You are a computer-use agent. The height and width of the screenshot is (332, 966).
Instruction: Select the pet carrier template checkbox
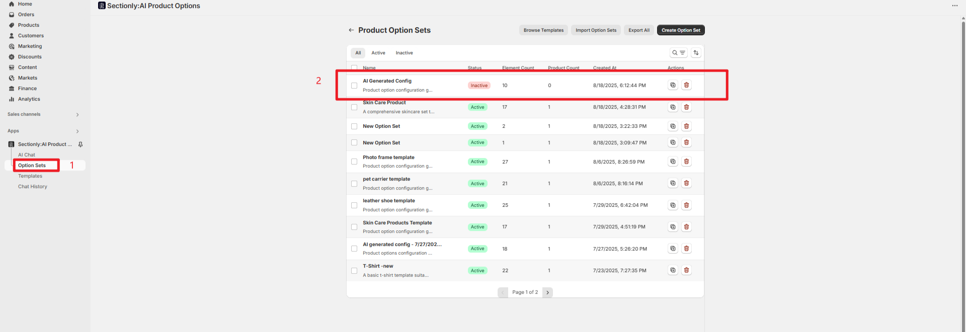pos(354,184)
